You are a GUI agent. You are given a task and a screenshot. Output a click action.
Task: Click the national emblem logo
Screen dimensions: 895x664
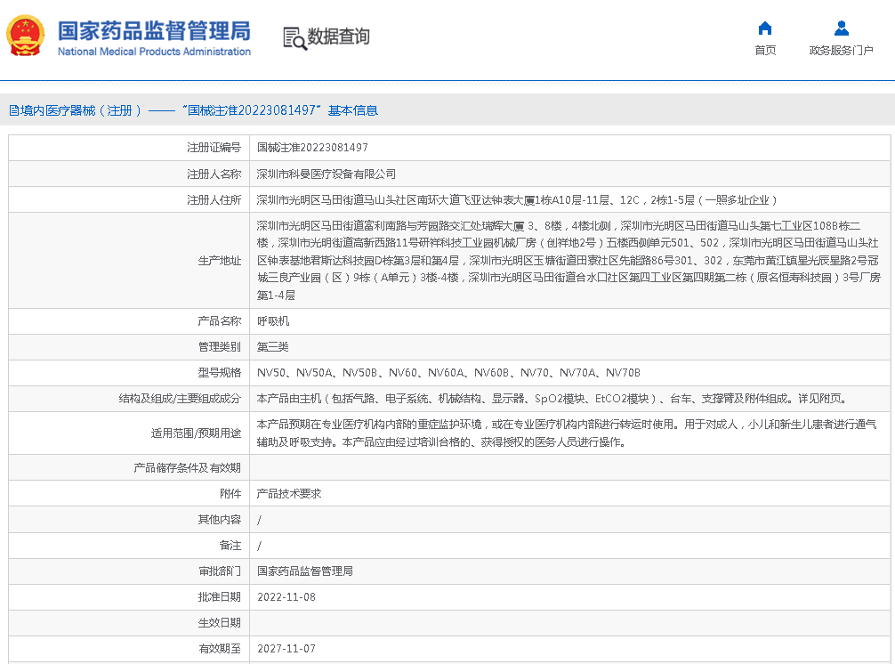(x=26, y=36)
